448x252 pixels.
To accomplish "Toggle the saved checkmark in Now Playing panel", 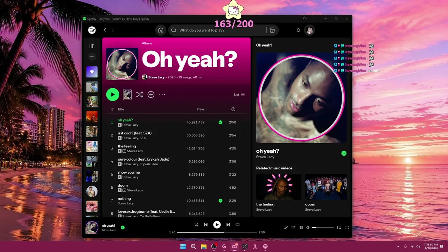I will click(344, 153).
